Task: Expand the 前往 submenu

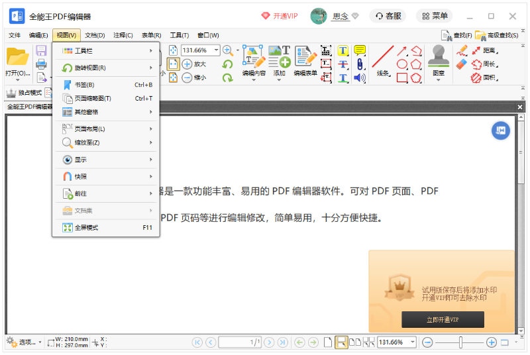Action: pyautogui.click(x=106, y=193)
